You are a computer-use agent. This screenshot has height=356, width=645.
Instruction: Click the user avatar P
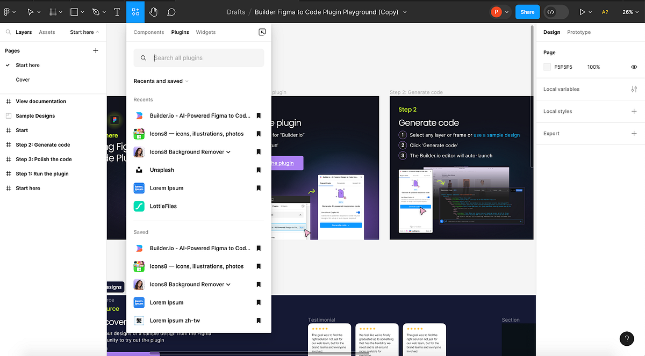click(496, 12)
